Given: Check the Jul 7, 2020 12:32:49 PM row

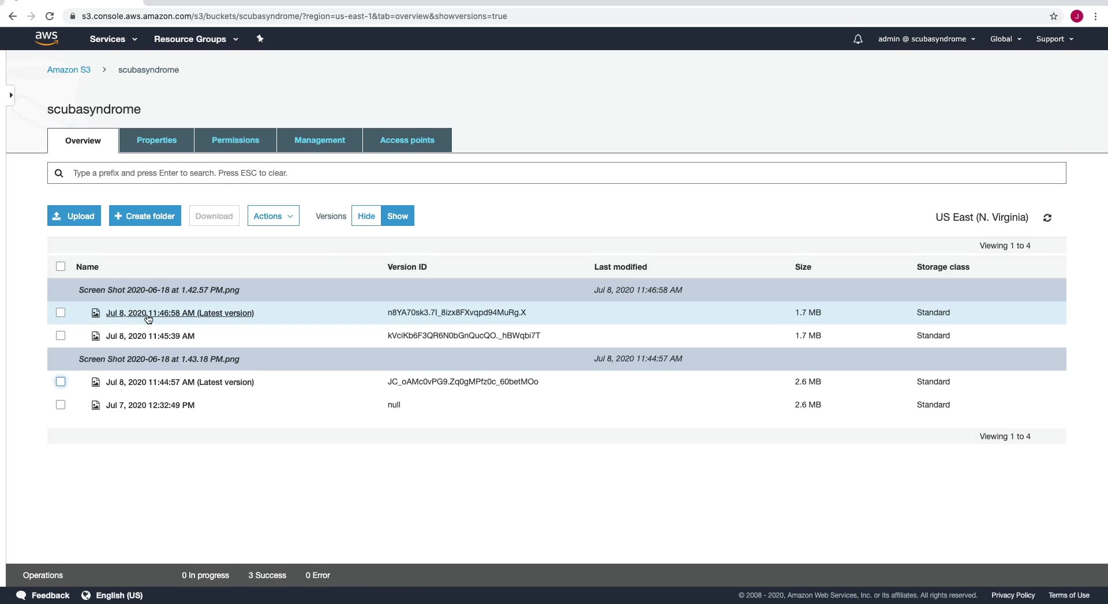Looking at the screenshot, I should coord(61,405).
